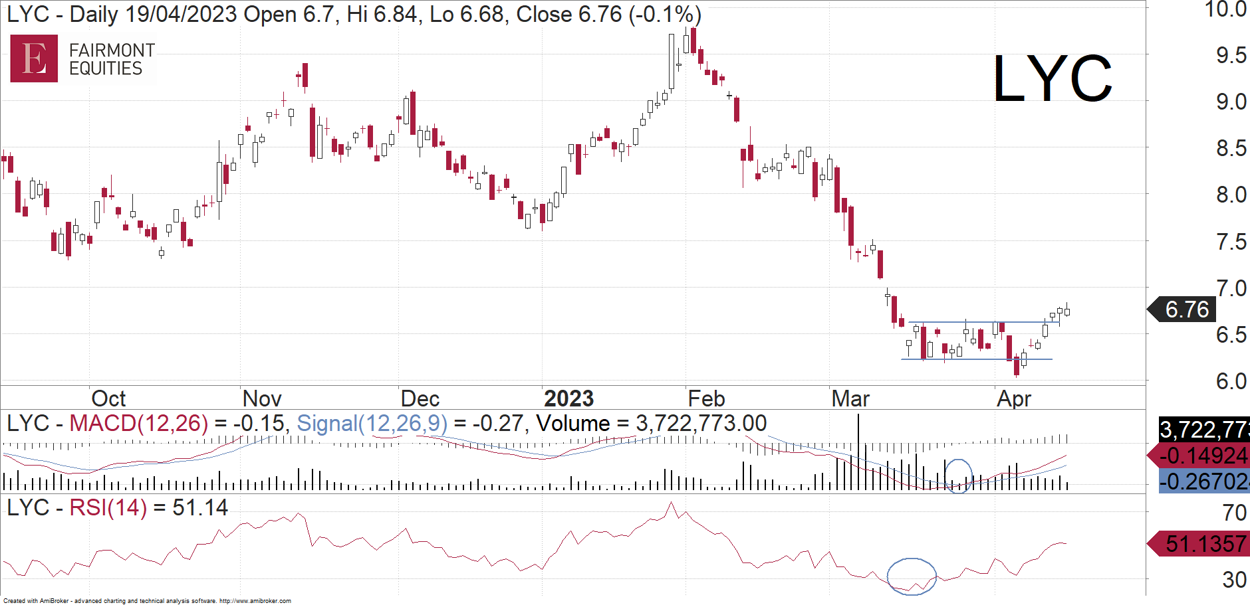The width and height of the screenshot is (1250, 605).
Task: Click the FAIRMONT EQUITIES text
Action: 112,59
